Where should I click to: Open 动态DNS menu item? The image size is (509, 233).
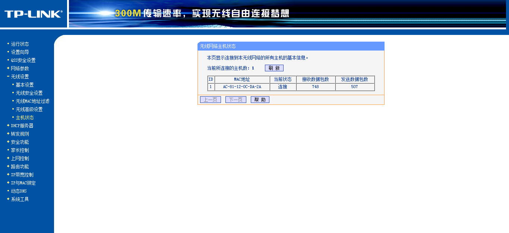19,191
